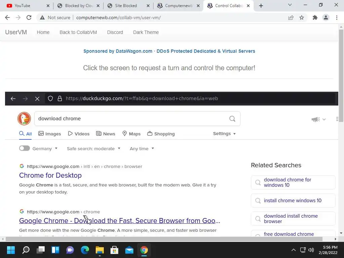Switch to News results
344x258 pixels.
(105, 134)
